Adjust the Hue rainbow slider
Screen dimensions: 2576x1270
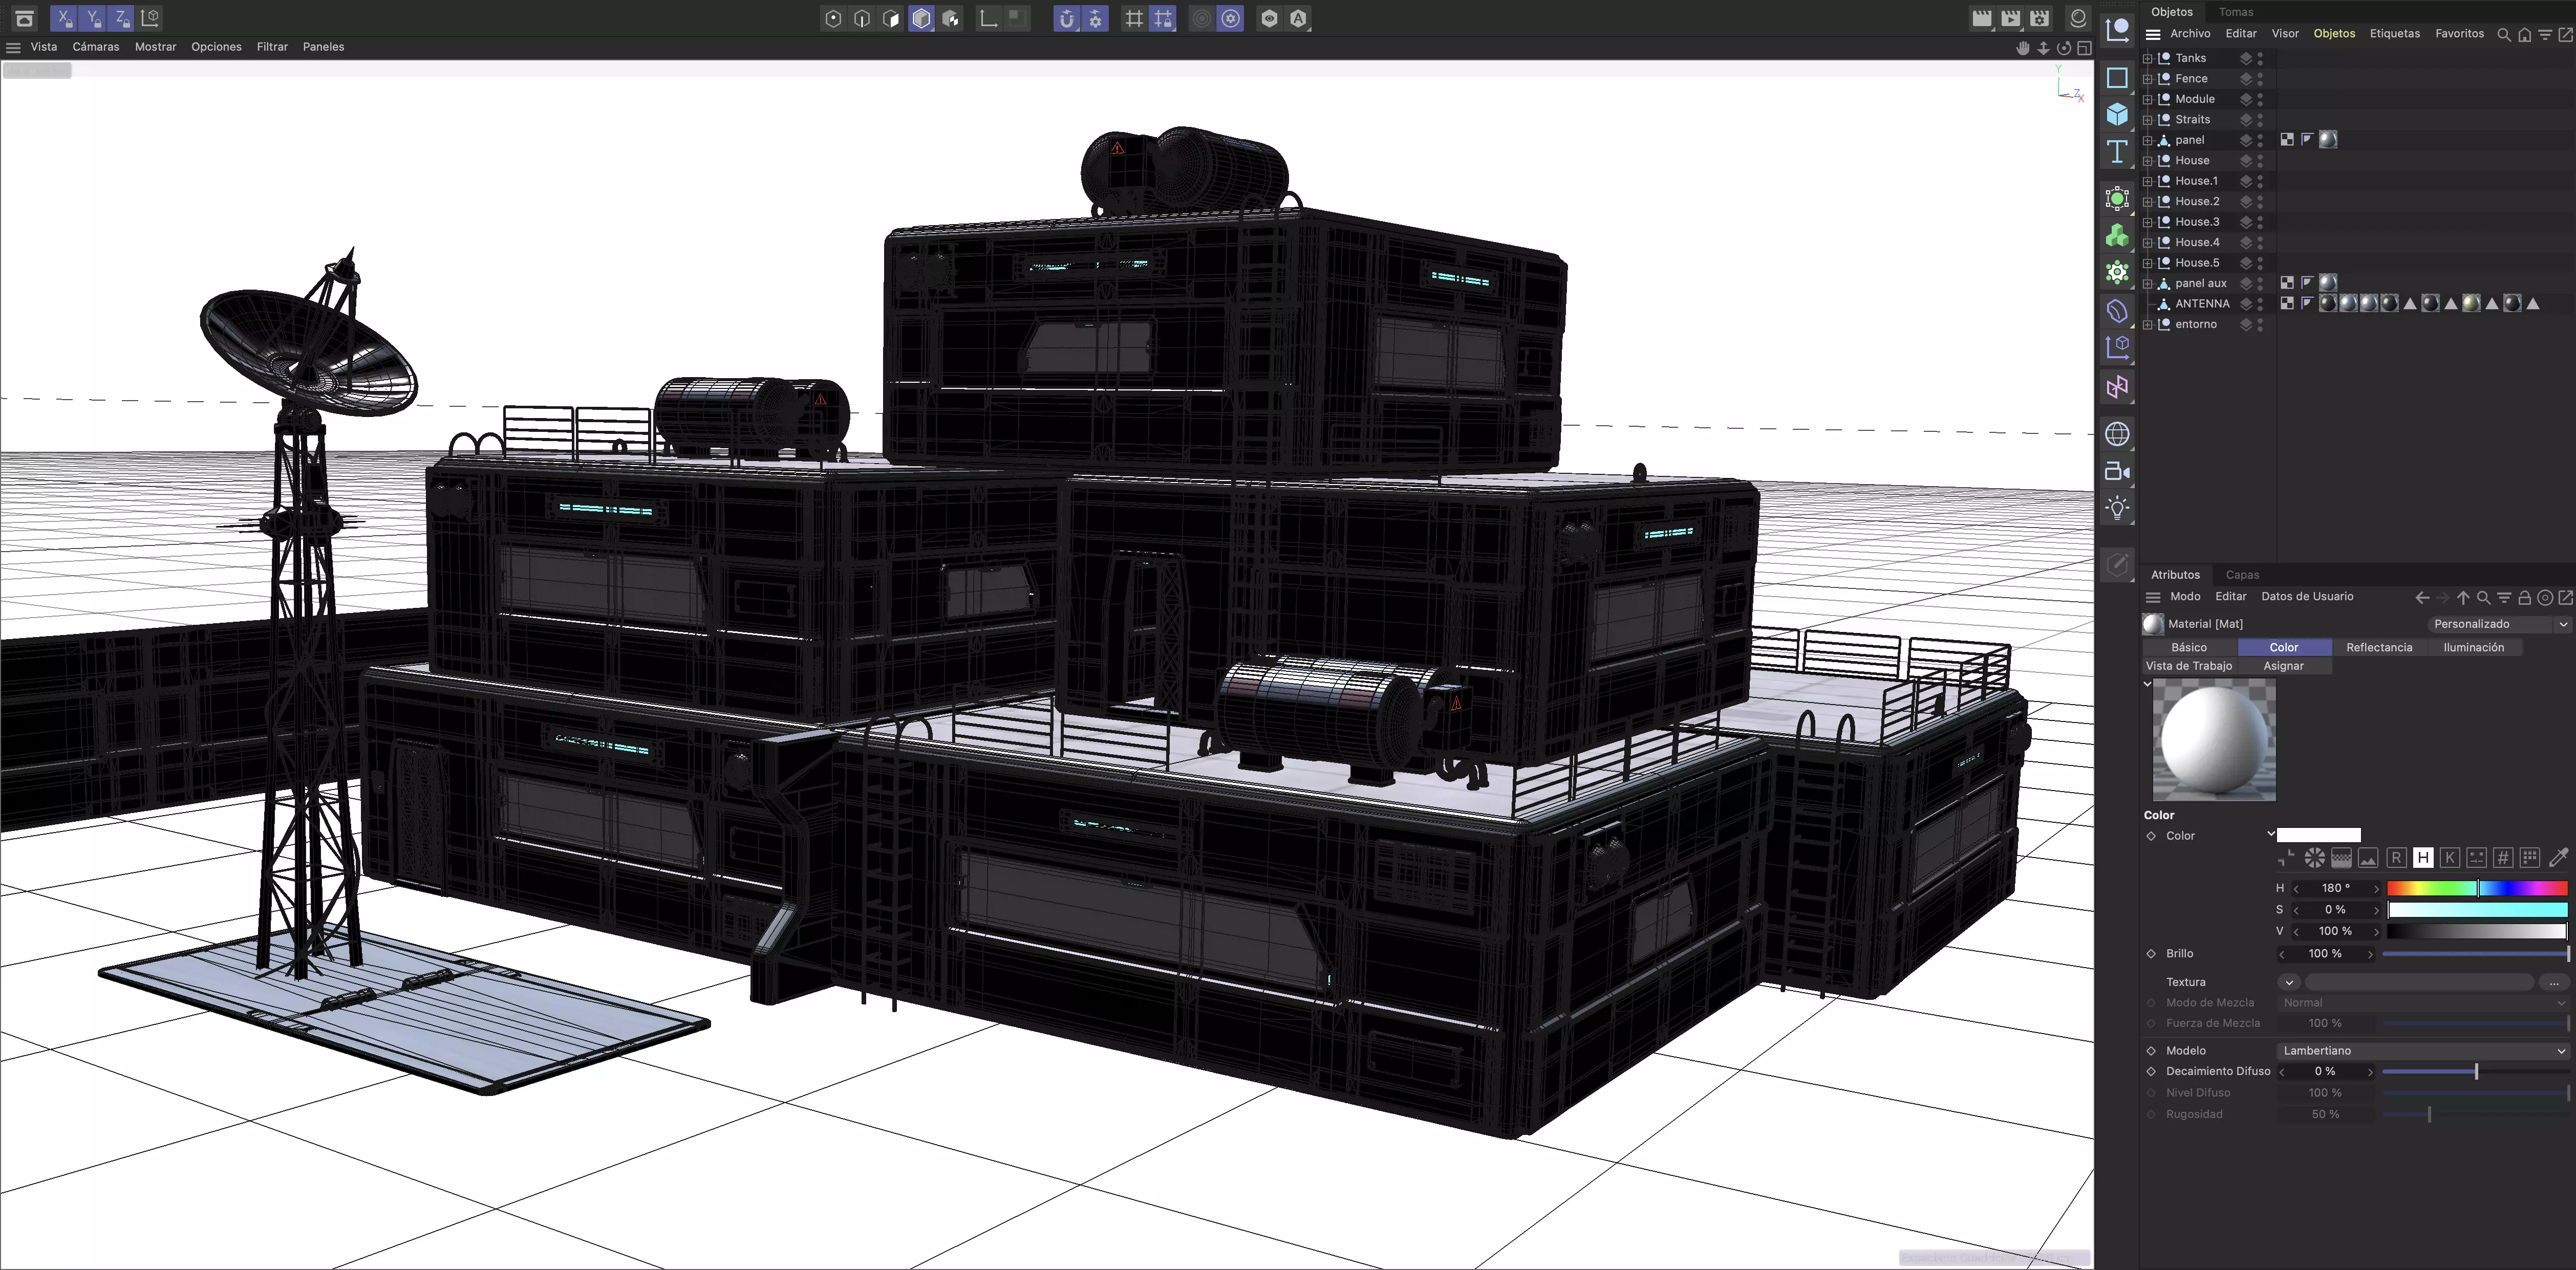tap(2477, 888)
